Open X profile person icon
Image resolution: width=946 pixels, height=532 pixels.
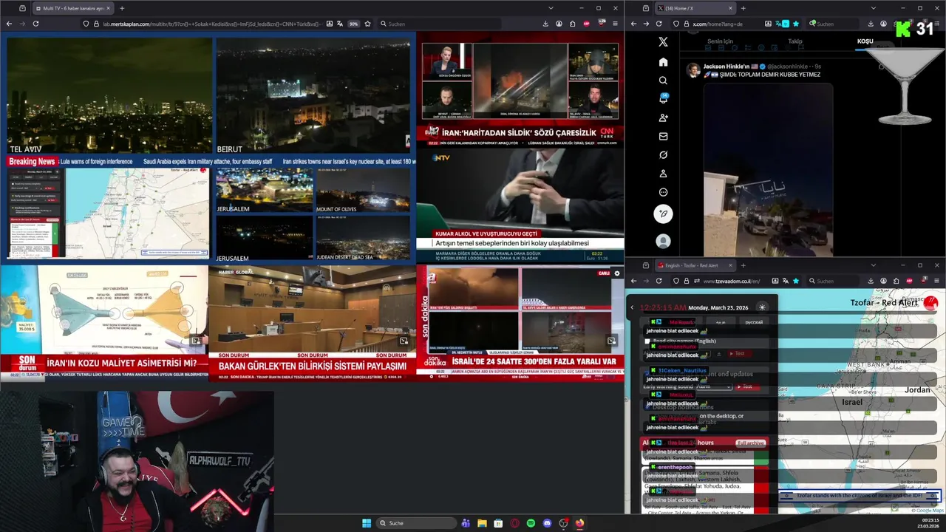(x=663, y=174)
